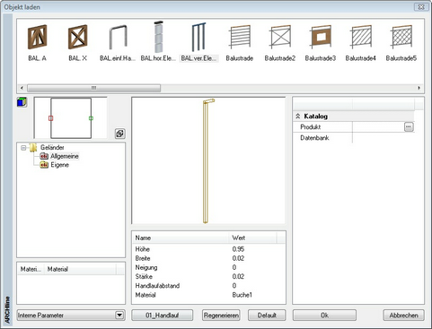Click the Abbrechen button
This screenshot has width=432, height=329.
(403, 316)
